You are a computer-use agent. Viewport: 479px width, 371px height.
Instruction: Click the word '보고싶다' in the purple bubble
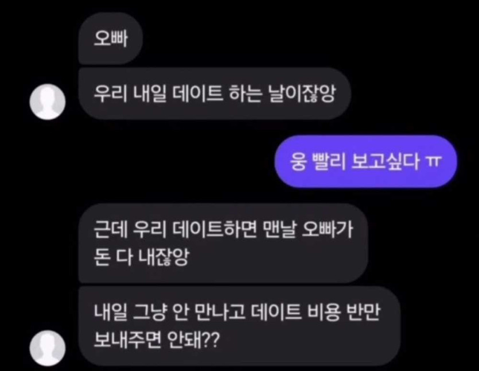coord(385,161)
